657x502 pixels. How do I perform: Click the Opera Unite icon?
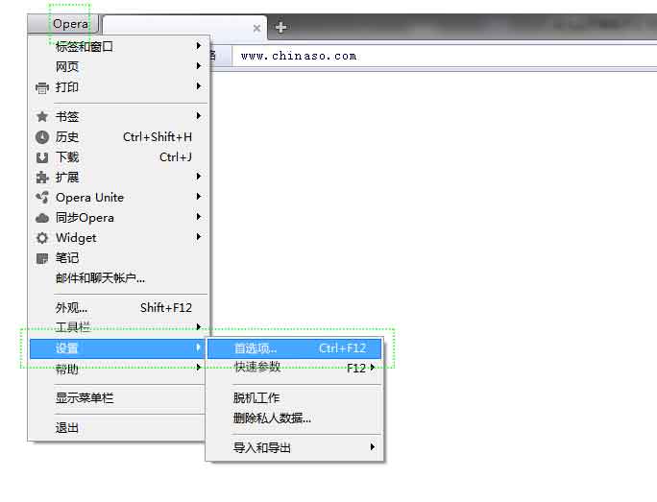point(41,198)
